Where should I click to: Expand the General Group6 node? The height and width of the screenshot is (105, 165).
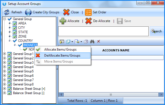point(4,75)
